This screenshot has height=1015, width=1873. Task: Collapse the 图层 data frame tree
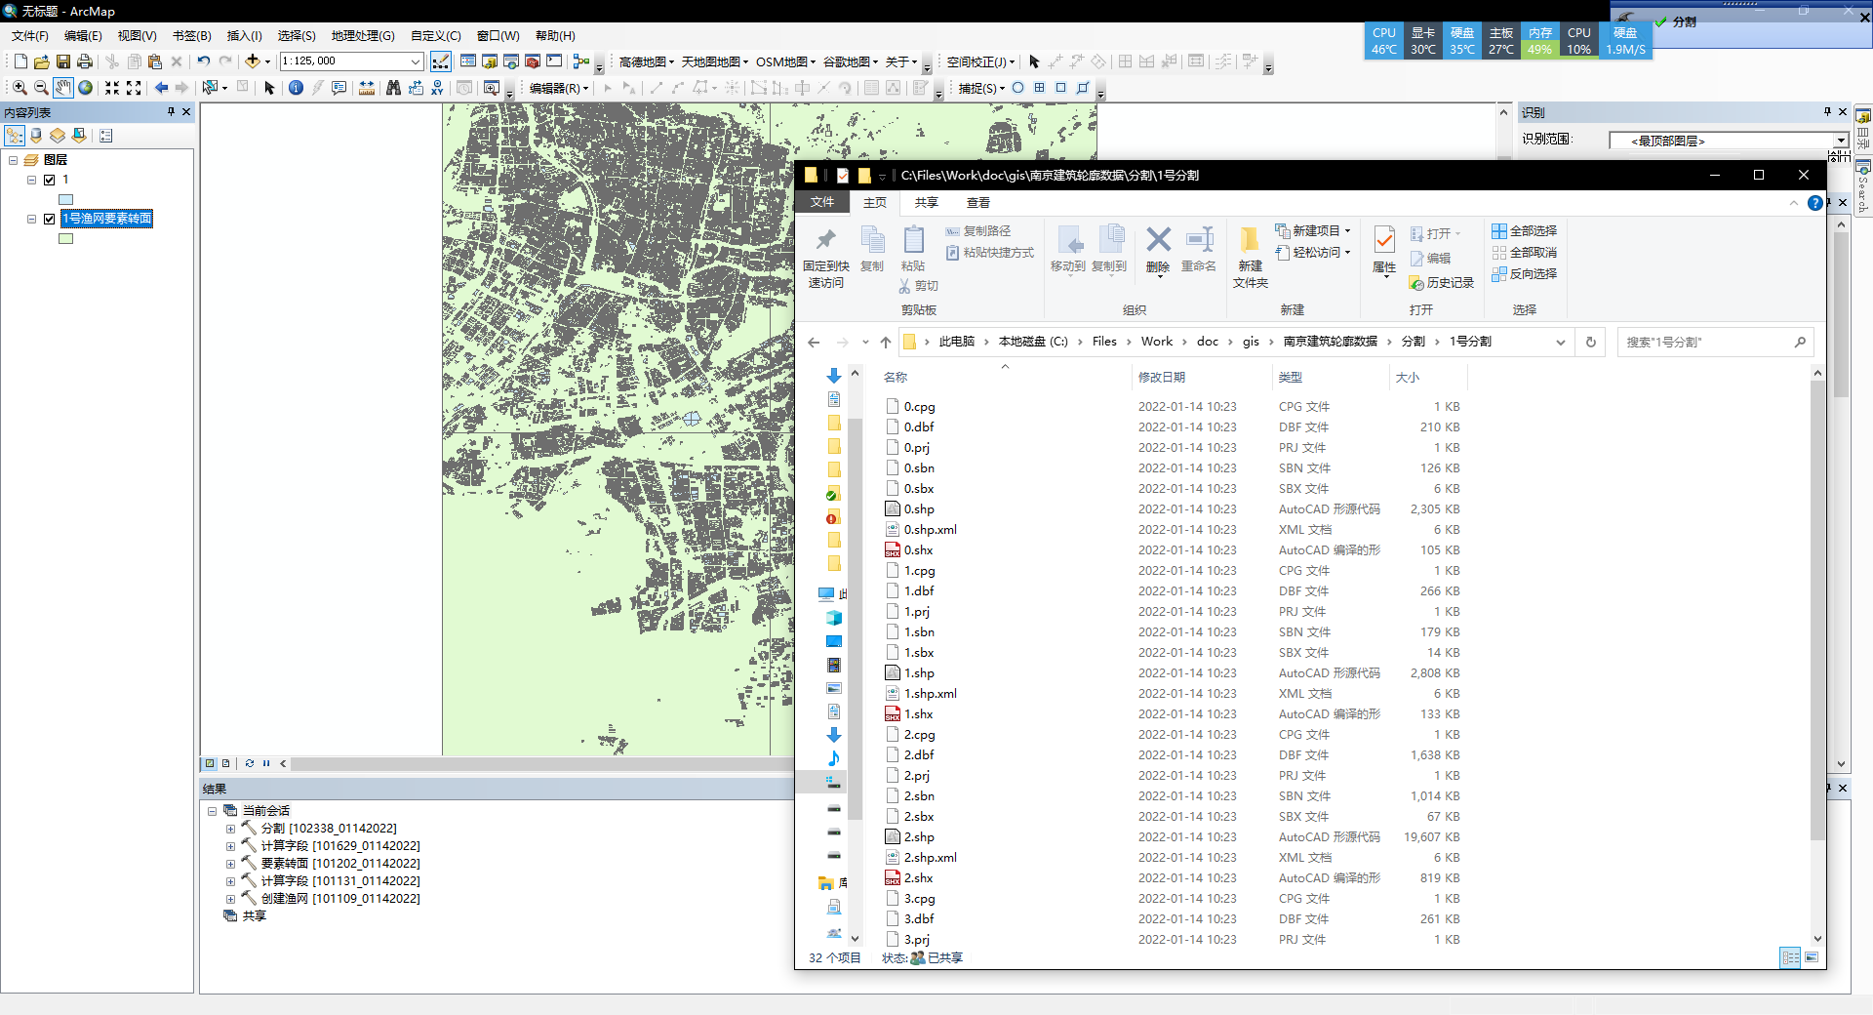point(14,160)
